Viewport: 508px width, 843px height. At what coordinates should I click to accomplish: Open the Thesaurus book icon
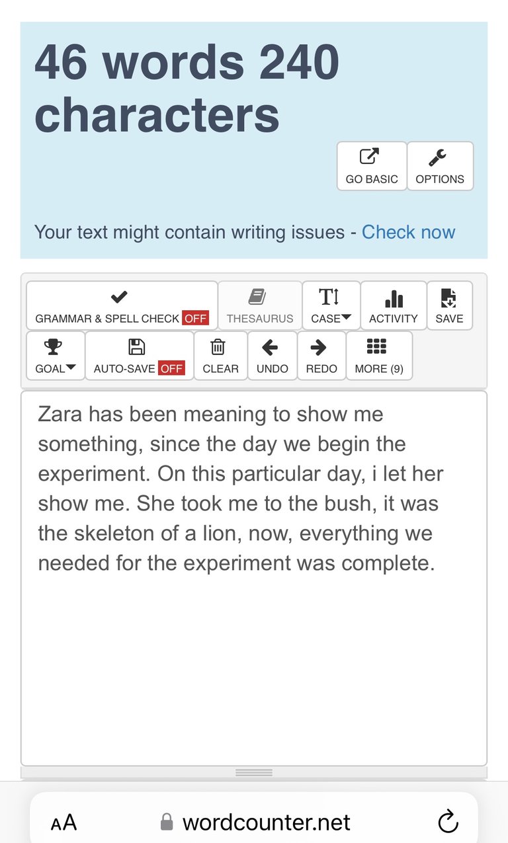click(x=257, y=297)
